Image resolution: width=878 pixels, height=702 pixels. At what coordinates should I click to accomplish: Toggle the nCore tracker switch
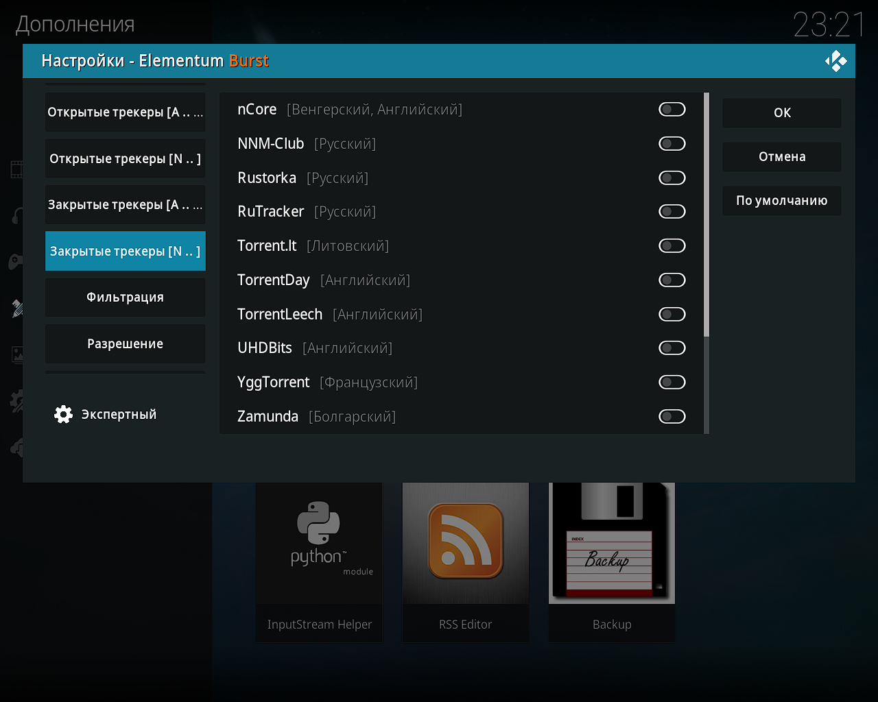point(672,110)
